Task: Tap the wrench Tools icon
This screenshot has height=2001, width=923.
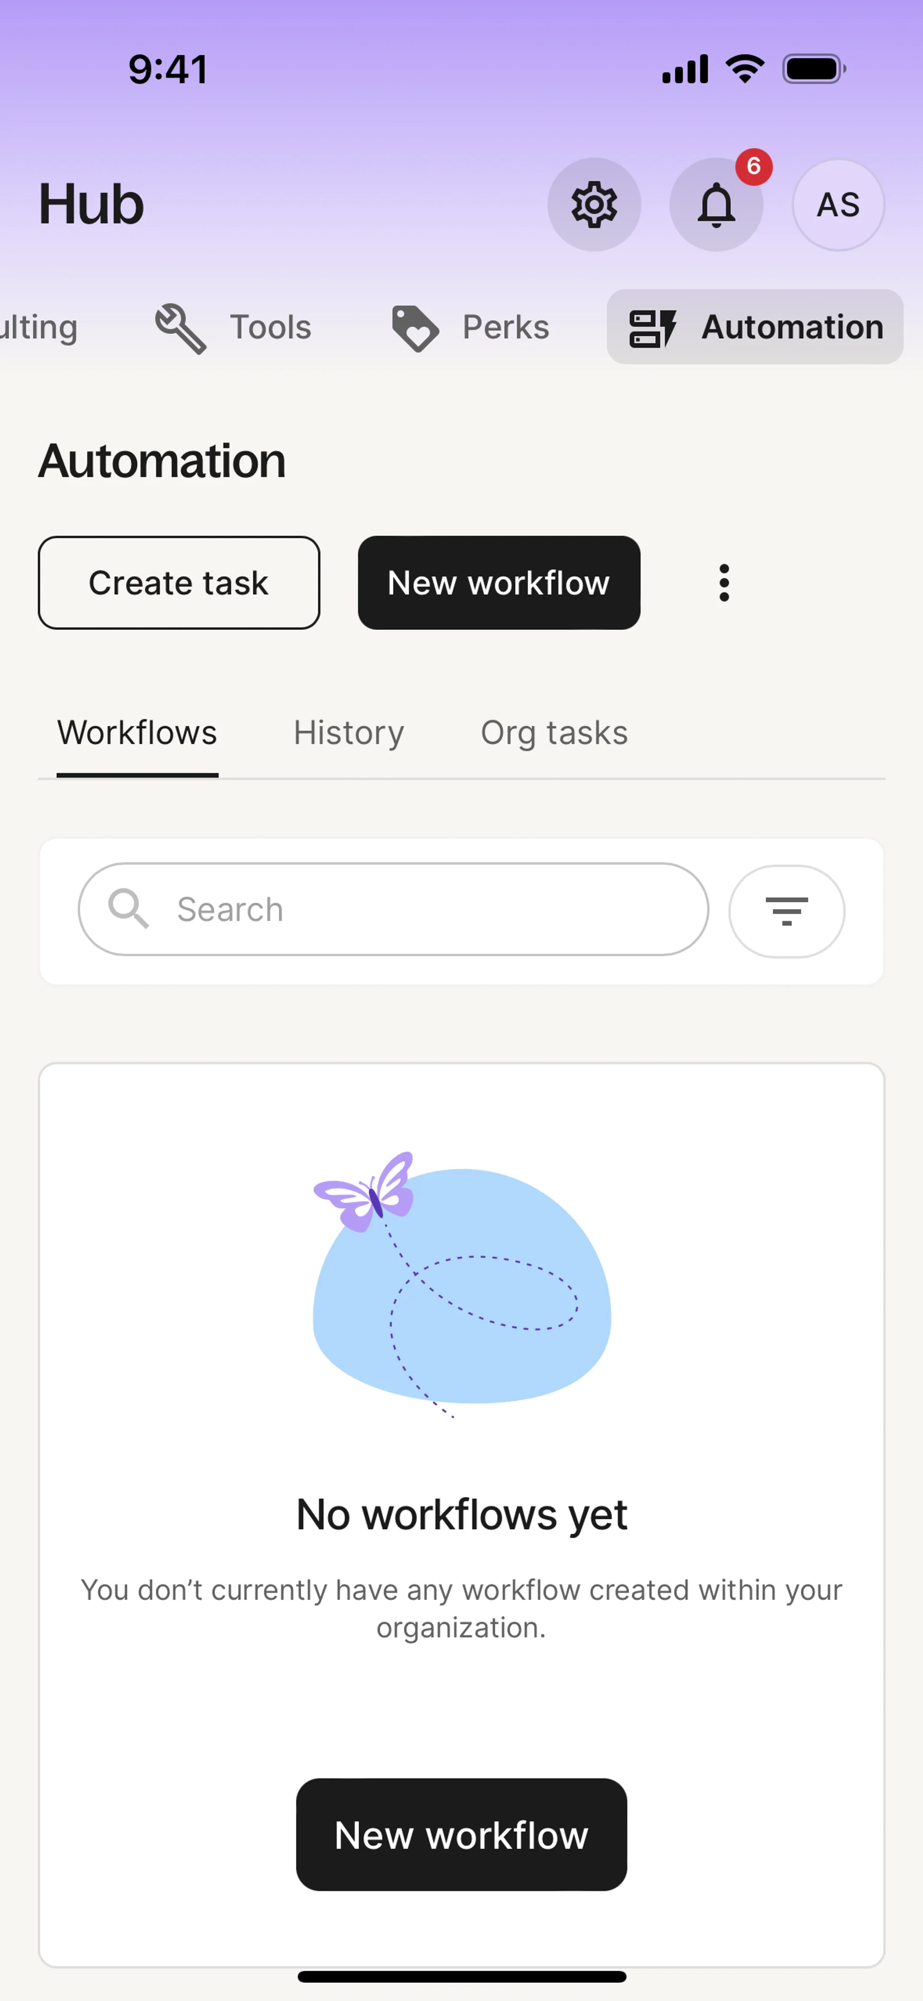Action: pos(180,328)
